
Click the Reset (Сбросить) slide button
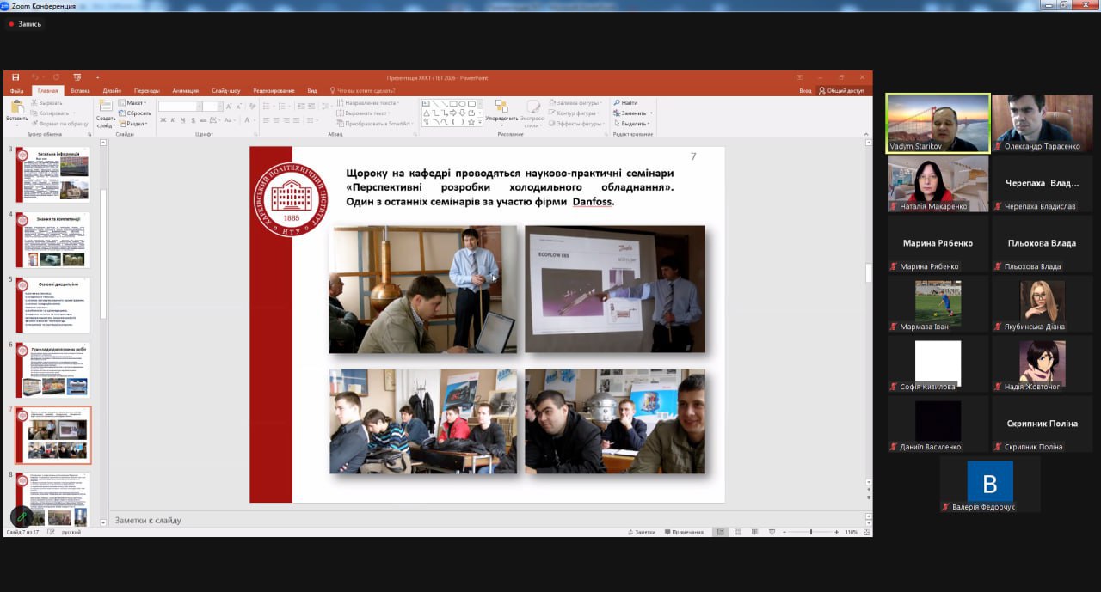point(138,113)
